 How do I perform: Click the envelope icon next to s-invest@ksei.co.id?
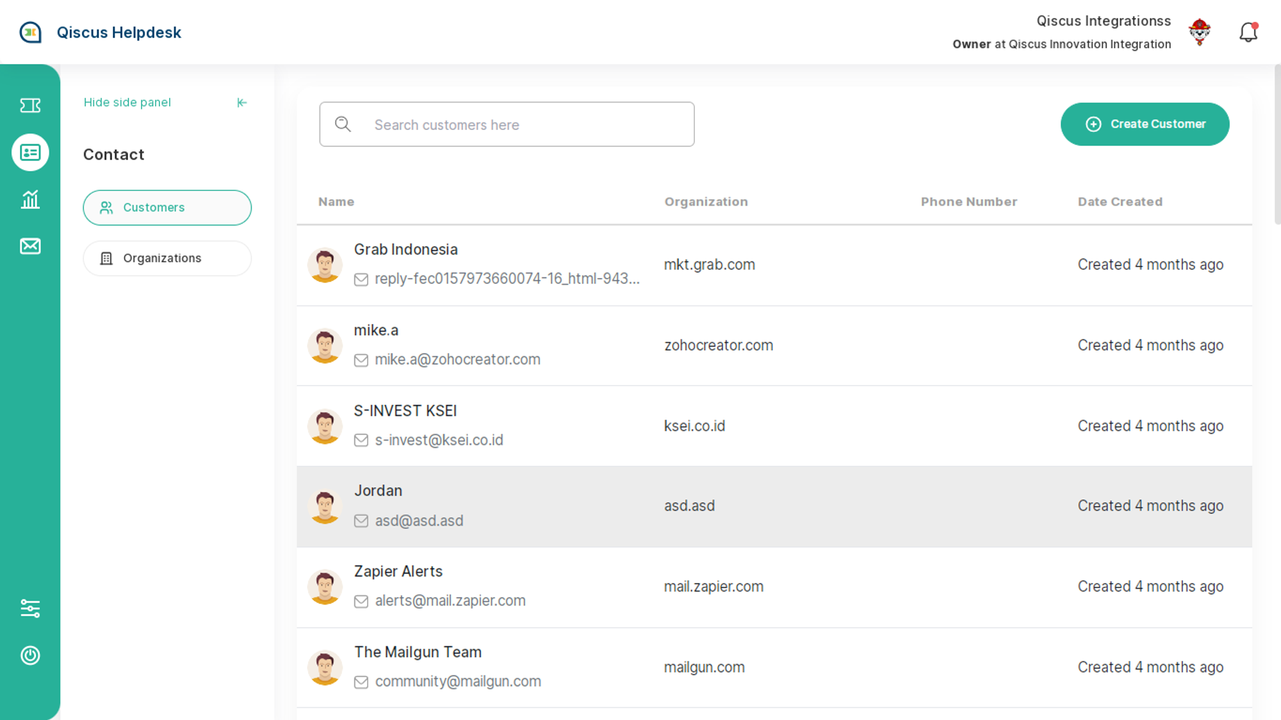click(x=361, y=441)
